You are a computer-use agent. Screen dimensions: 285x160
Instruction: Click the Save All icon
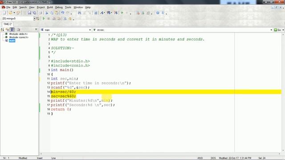(34, 13)
